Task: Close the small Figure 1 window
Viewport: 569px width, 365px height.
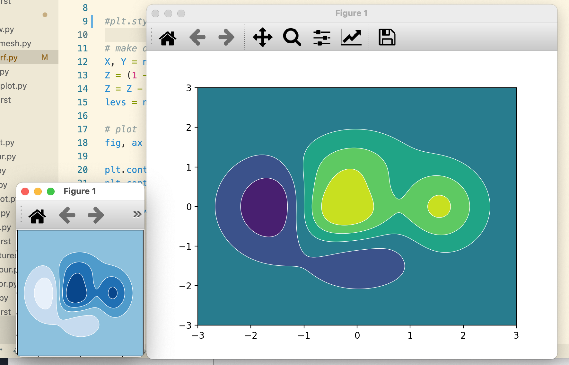Action: tap(25, 191)
